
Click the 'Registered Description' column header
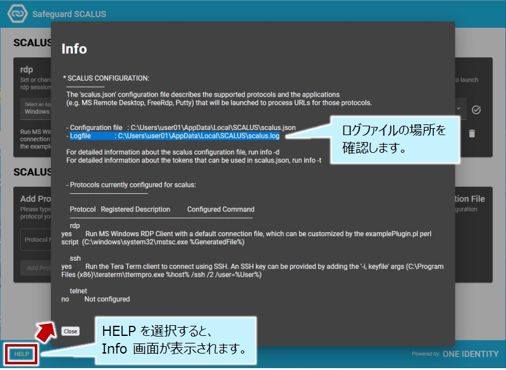[135, 210]
